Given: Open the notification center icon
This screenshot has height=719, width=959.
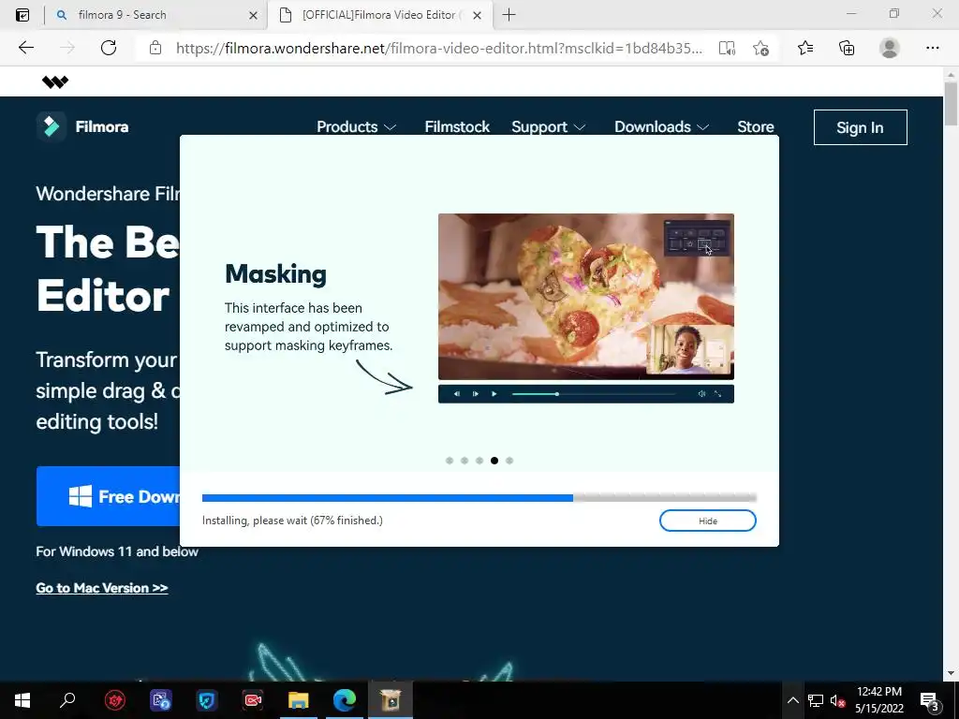Looking at the screenshot, I should [930, 700].
